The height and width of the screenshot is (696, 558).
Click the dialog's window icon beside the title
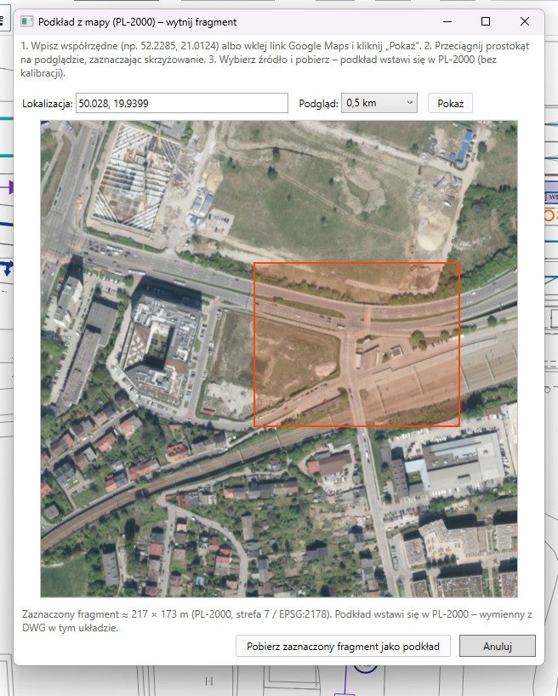26,21
